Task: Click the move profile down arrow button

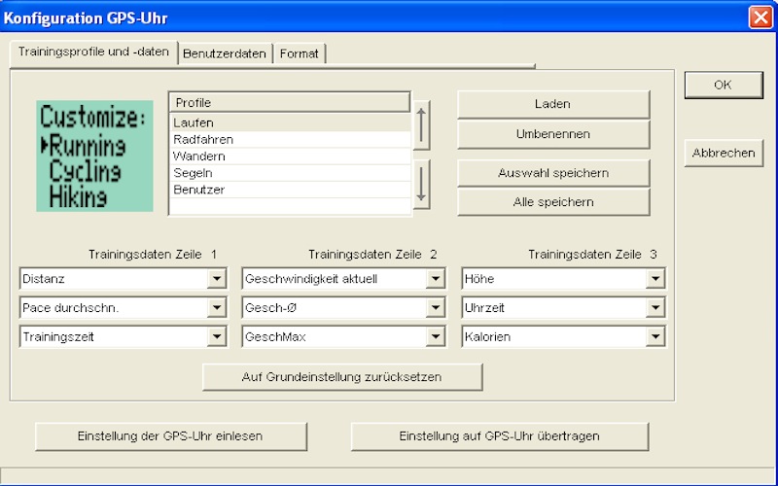Action: click(421, 184)
